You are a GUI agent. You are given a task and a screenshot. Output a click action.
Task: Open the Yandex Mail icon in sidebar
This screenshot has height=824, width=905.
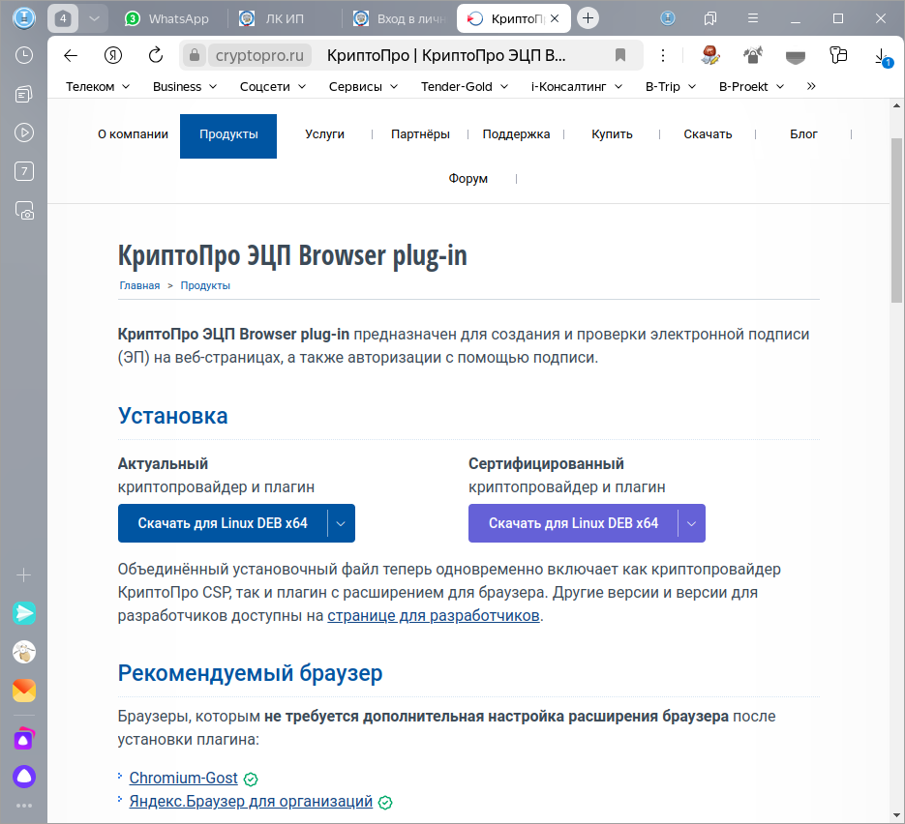click(x=24, y=691)
